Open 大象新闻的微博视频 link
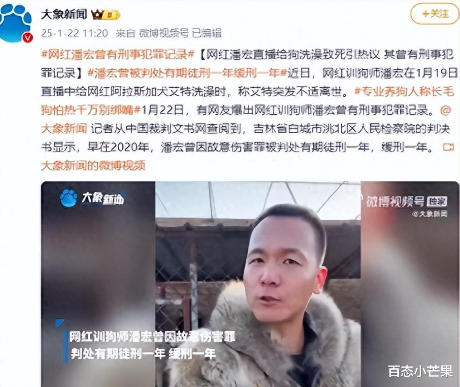Screen dimensions: 460x387 pyautogui.click(x=93, y=166)
